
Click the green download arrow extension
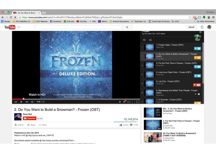204,17
